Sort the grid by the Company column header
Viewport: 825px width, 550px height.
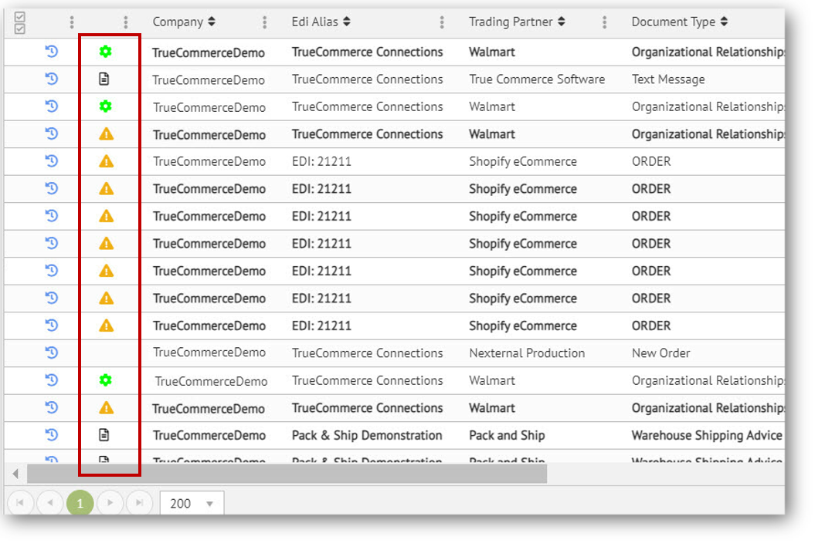(x=184, y=22)
